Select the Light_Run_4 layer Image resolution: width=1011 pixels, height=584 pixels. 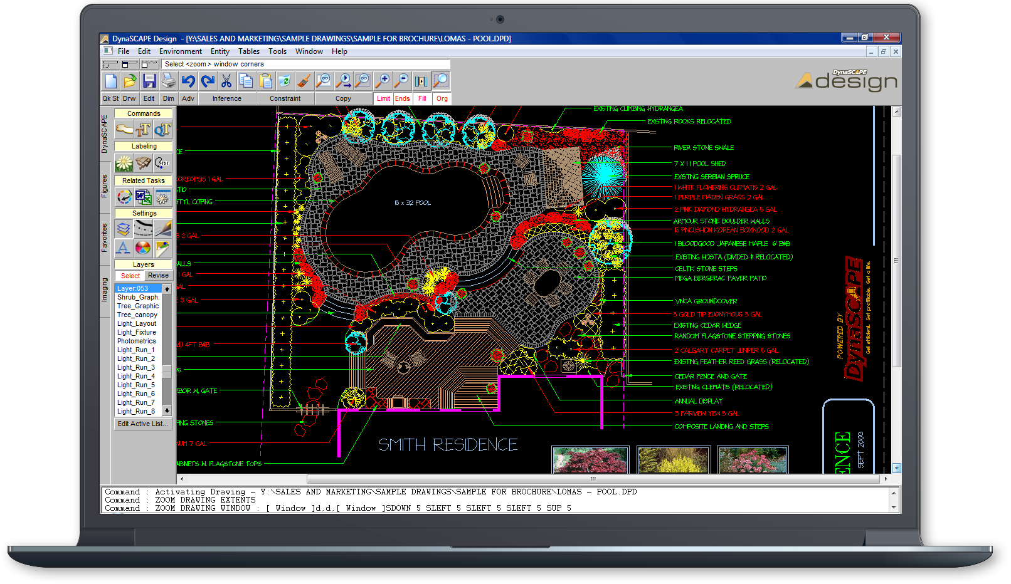click(138, 377)
